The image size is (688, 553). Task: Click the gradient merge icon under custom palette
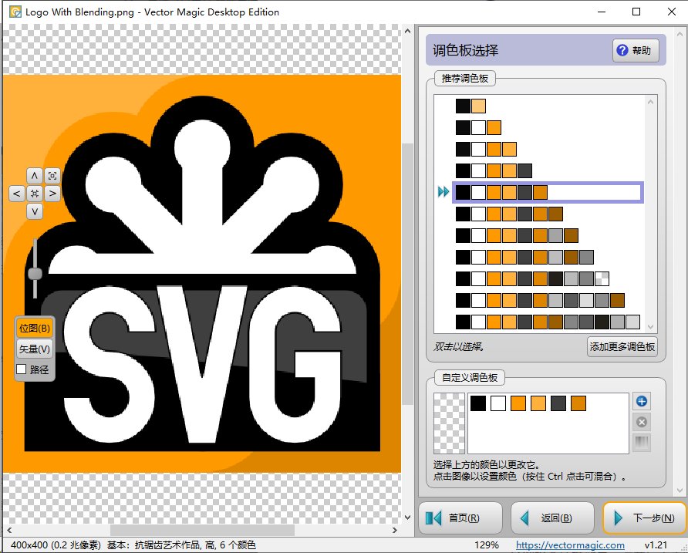coord(642,443)
